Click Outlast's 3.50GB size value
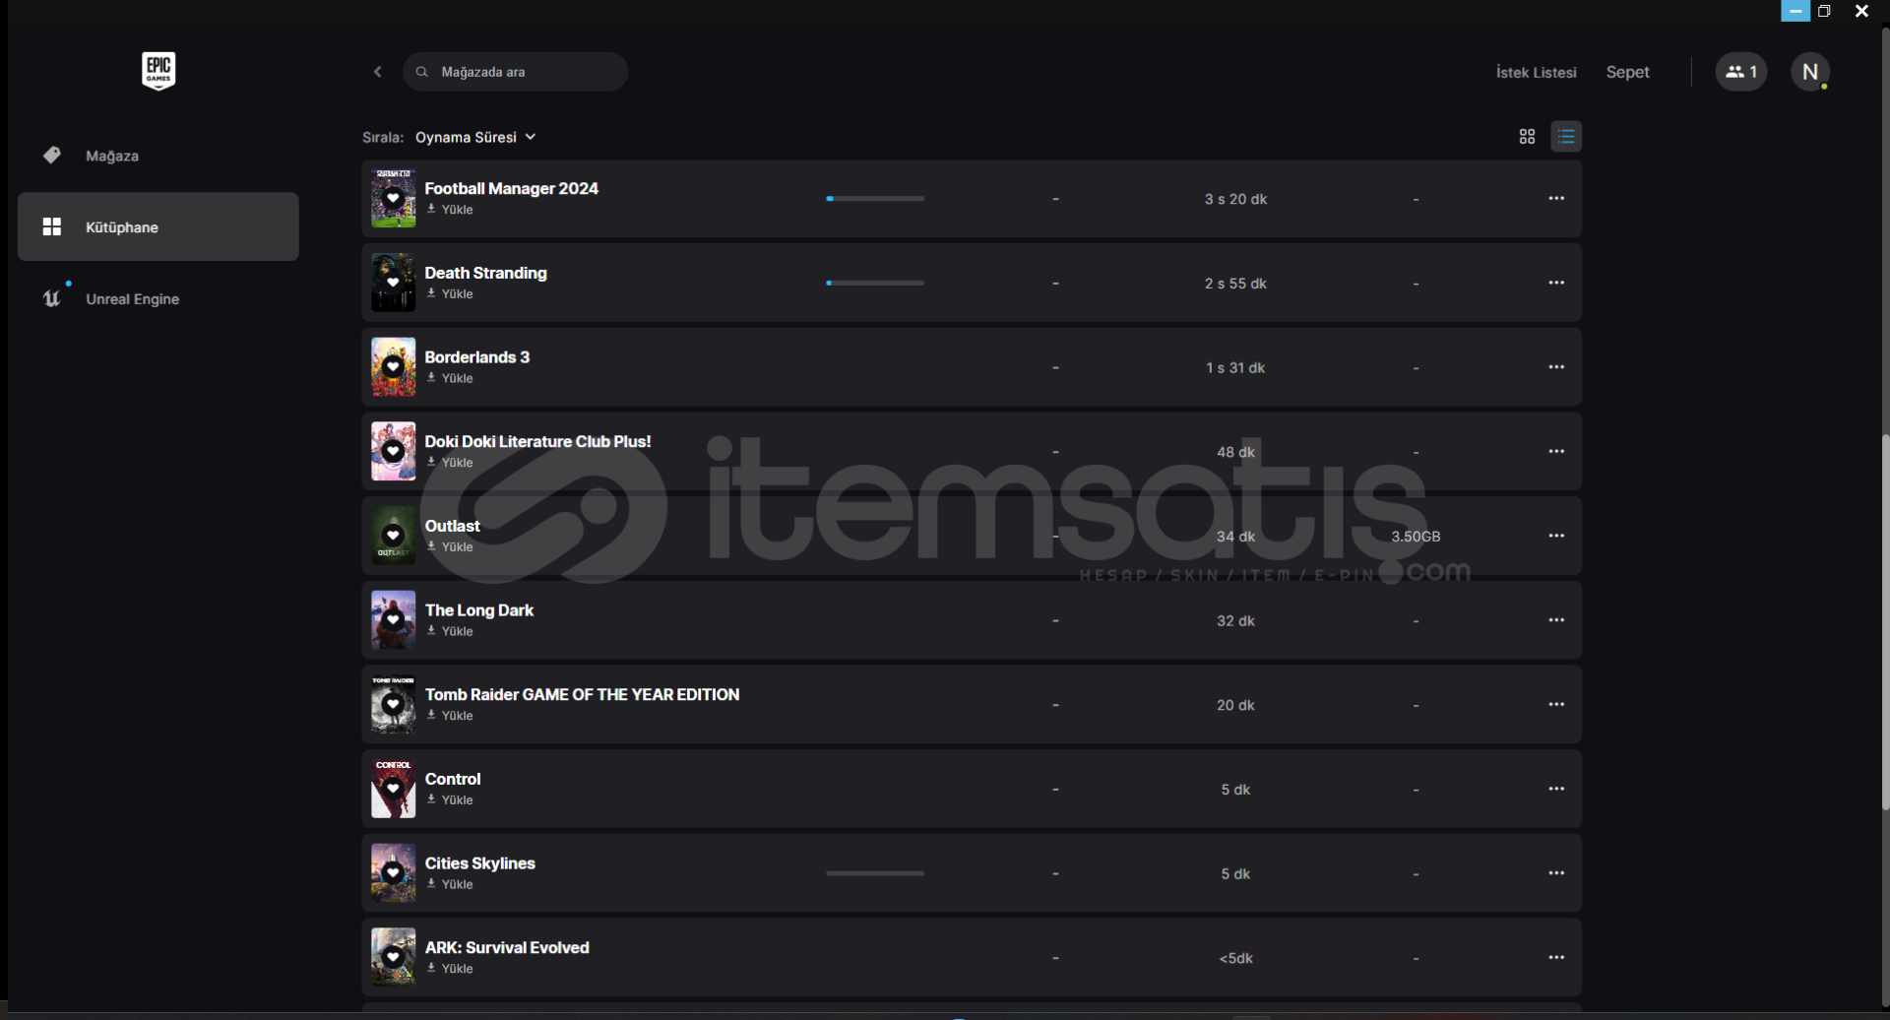 [1416, 537]
